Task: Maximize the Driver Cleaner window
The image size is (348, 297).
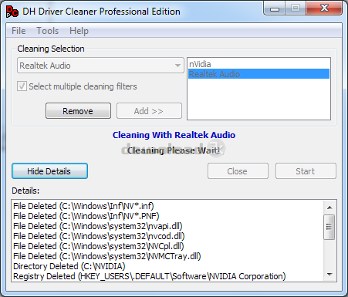Action: [x=296, y=8]
